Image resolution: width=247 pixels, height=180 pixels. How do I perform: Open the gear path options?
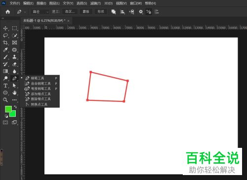pyautogui.click(x=141, y=12)
